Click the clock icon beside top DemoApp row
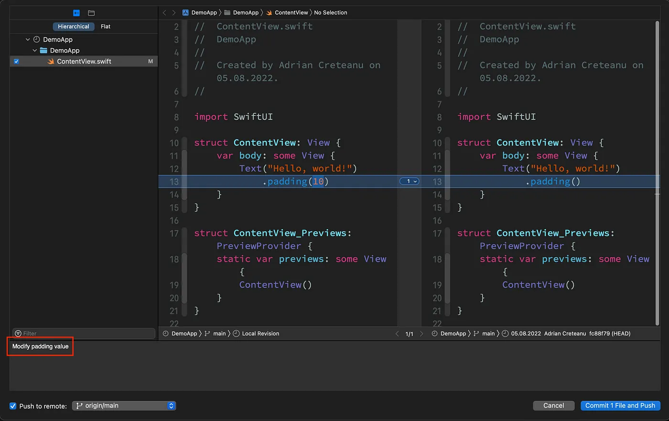 tap(36, 40)
